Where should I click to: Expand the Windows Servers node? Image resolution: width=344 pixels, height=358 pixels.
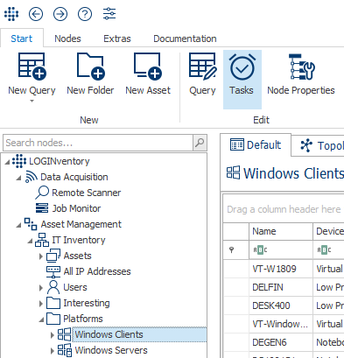[x=53, y=350]
